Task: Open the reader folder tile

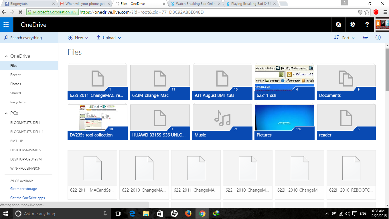Action: (346, 122)
